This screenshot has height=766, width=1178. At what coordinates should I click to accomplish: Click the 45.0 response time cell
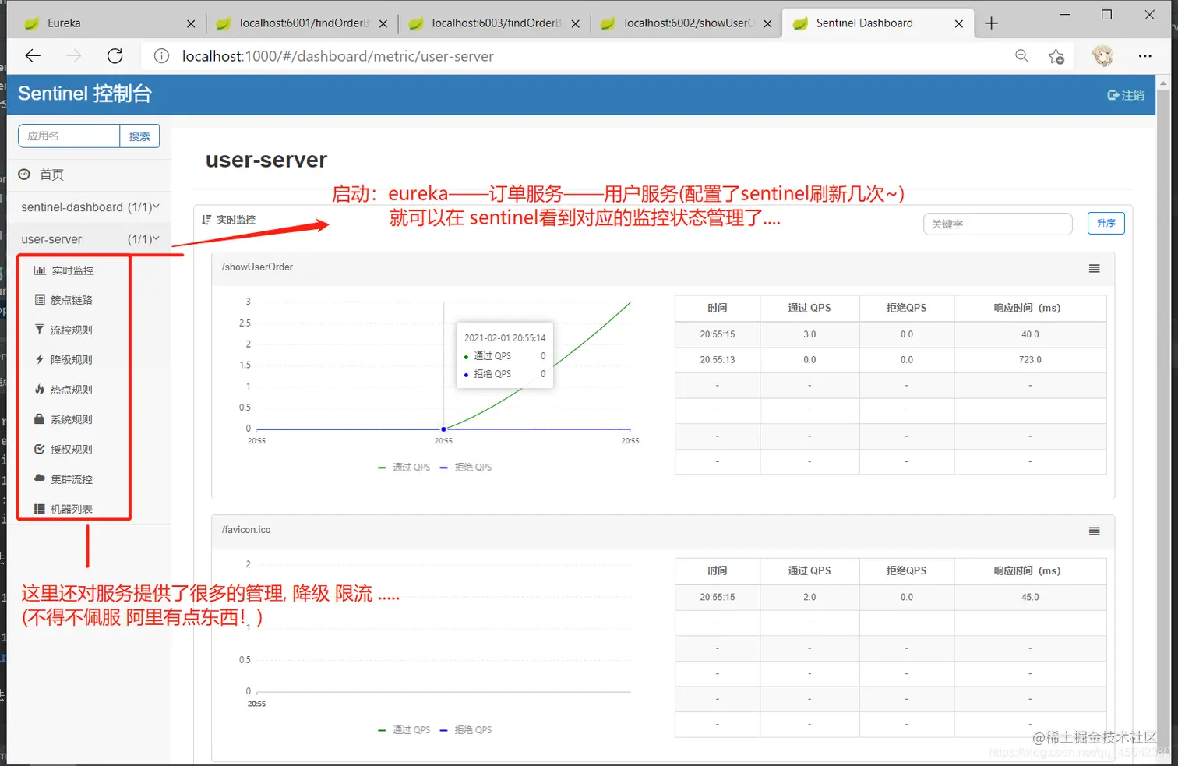[1030, 597]
